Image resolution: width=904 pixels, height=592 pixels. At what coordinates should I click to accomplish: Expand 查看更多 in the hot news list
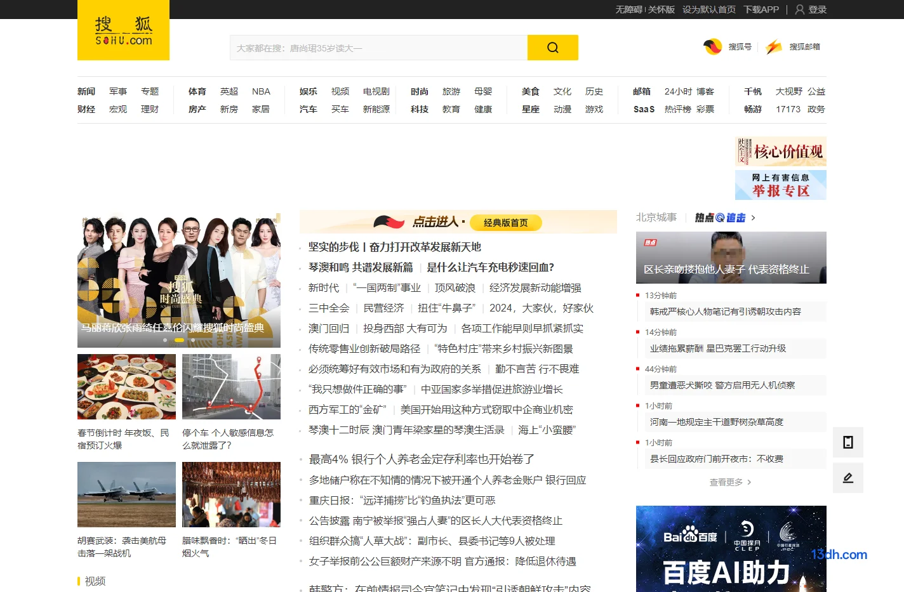pos(730,482)
